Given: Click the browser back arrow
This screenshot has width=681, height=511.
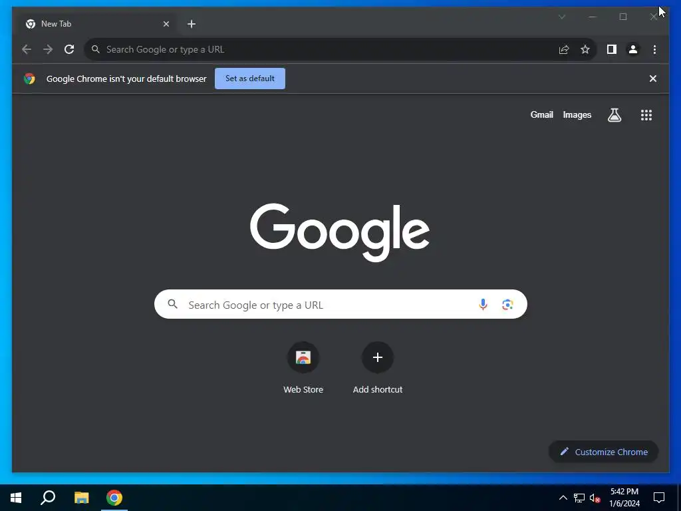Looking at the screenshot, I should click(x=27, y=49).
